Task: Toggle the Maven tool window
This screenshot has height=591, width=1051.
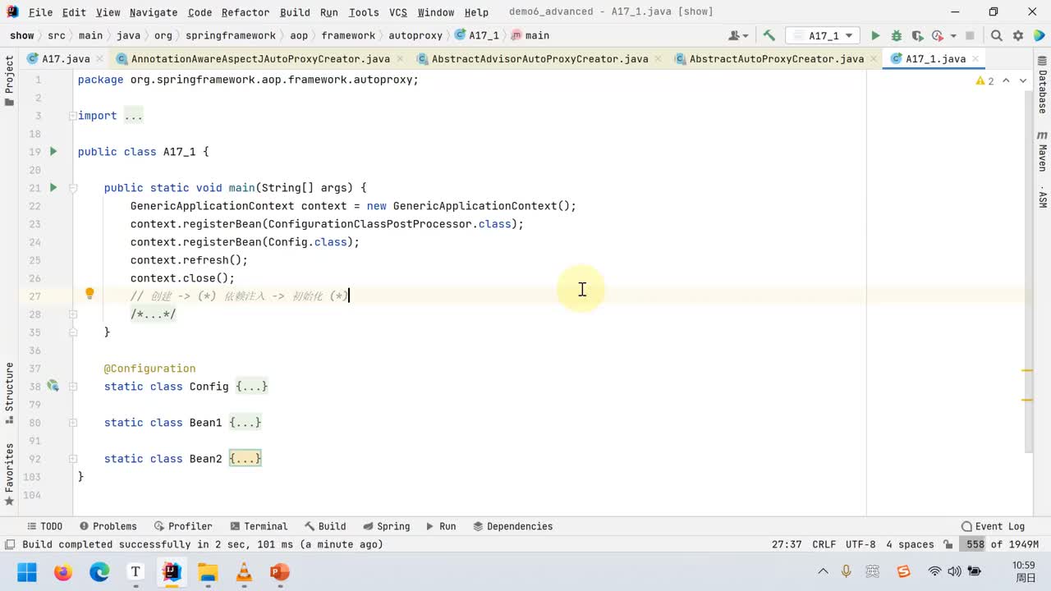Action: click(x=1042, y=150)
